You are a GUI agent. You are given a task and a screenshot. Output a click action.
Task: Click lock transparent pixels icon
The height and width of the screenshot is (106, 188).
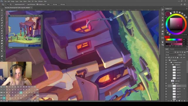(169, 58)
